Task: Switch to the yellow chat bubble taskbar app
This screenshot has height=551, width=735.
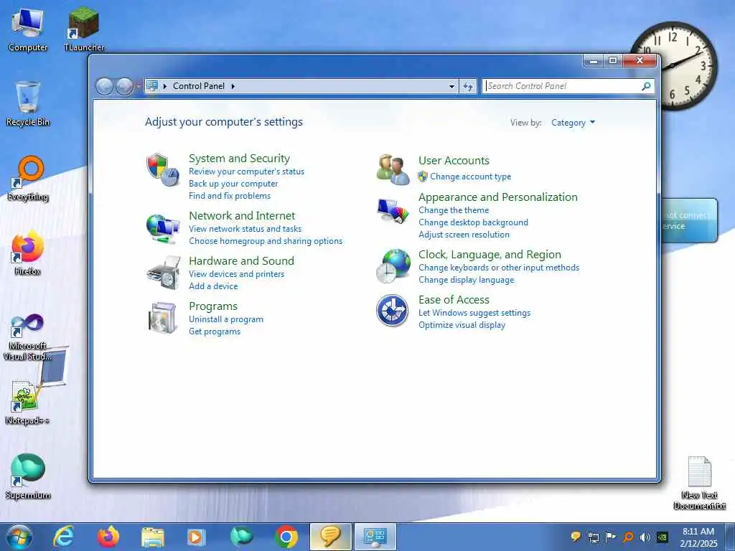Action: coord(330,537)
